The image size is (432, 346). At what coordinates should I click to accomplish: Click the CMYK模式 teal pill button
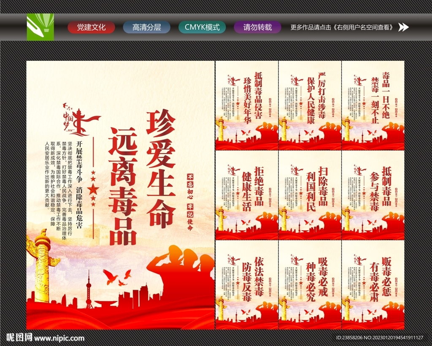[x=202, y=27]
